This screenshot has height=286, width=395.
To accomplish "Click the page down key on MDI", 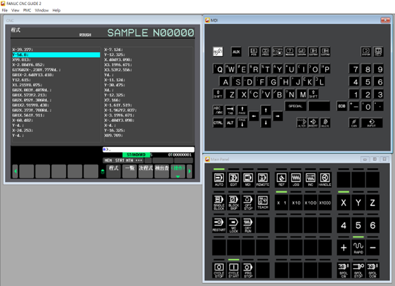I will [x=242, y=123].
